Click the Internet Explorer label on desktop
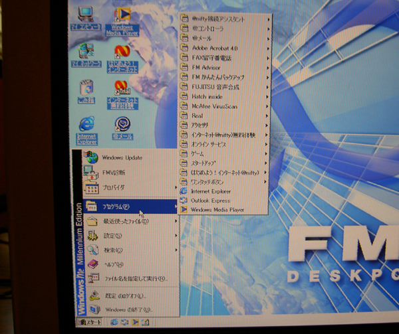Image resolution: width=399 pixels, height=334 pixels. (x=86, y=139)
